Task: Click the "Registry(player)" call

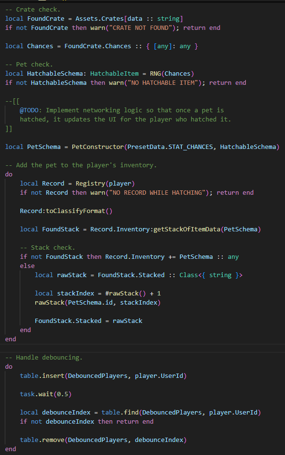Action: (105, 183)
